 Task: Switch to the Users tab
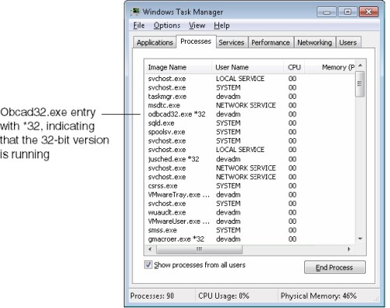[x=348, y=42]
